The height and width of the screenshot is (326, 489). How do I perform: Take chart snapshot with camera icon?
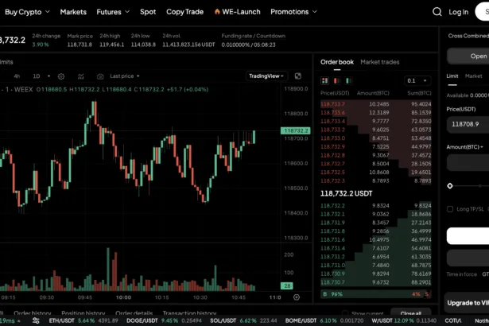click(x=102, y=76)
